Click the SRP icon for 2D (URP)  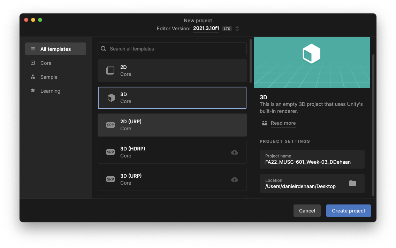111,125
